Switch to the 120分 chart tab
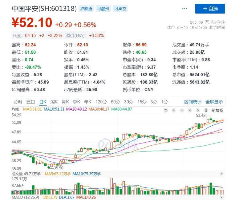Screen dimensions: 231x200 pos(101,102)
